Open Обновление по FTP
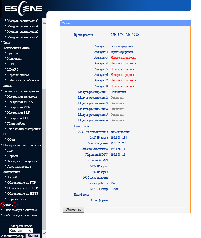Image resolution: width=201 pixels, height=238 pixels. click(21, 183)
